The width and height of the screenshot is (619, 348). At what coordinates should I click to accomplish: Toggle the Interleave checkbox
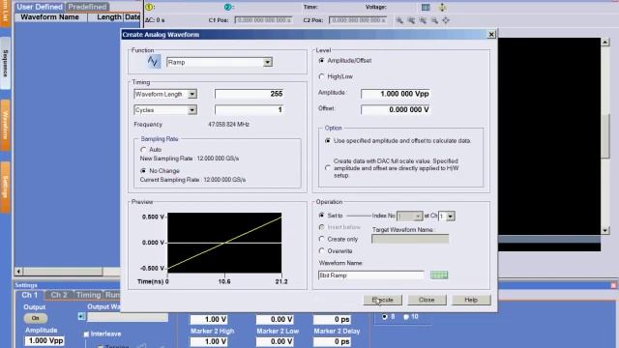point(86,334)
